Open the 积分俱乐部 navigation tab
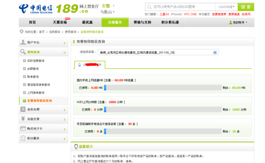The width and height of the screenshot is (265, 163). (x=170, y=22)
